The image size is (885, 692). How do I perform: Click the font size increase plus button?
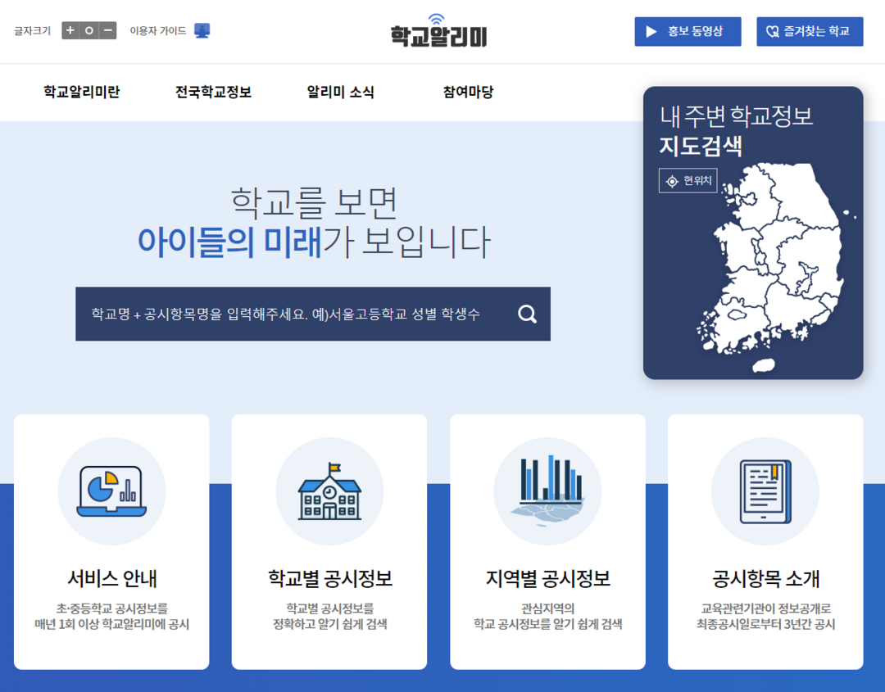pos(70,31)
